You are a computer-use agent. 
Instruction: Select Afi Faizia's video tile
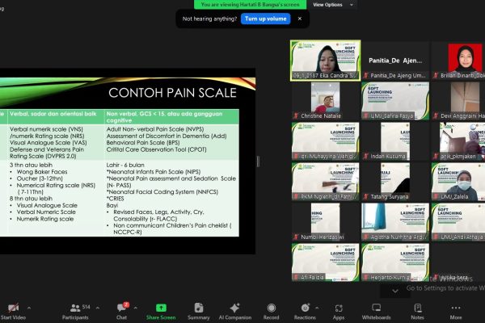pyautogui.click(x=326, y=262)
